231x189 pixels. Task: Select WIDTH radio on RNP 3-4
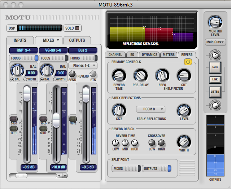(25, 79)
